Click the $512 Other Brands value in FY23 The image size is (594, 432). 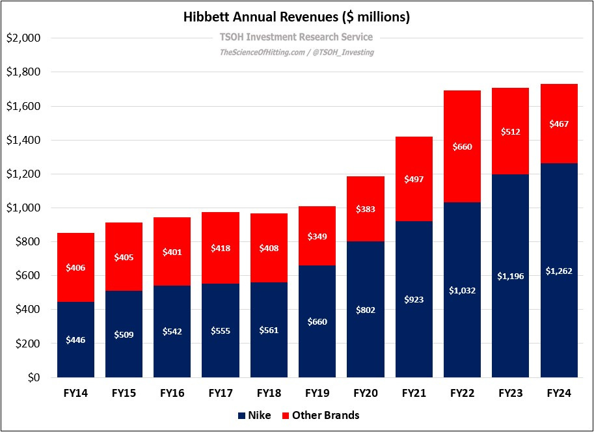click(x=511, y=132)
